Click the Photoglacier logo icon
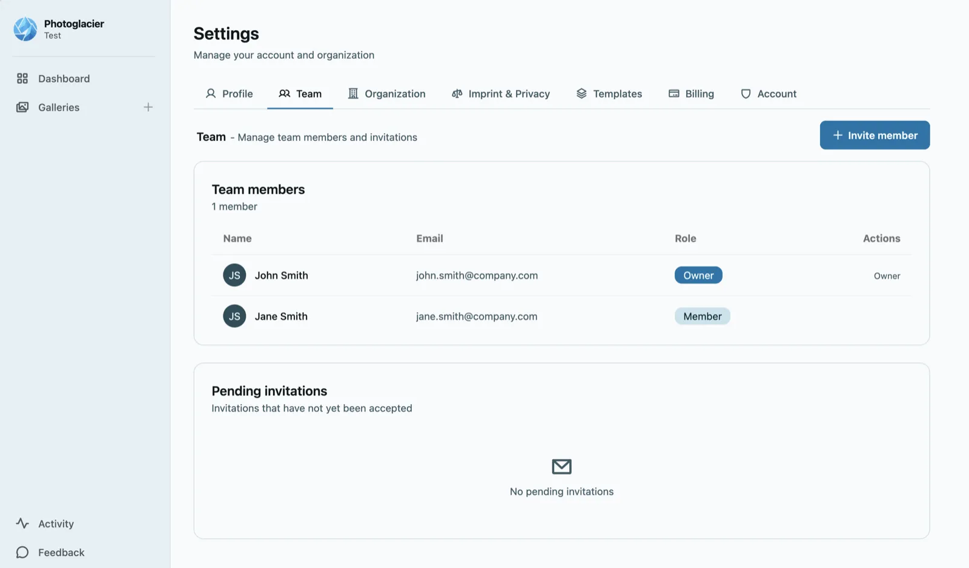Image resolution: width=969 pixels, height=568 pixels. pyautogui.click(x=25, y=29)
